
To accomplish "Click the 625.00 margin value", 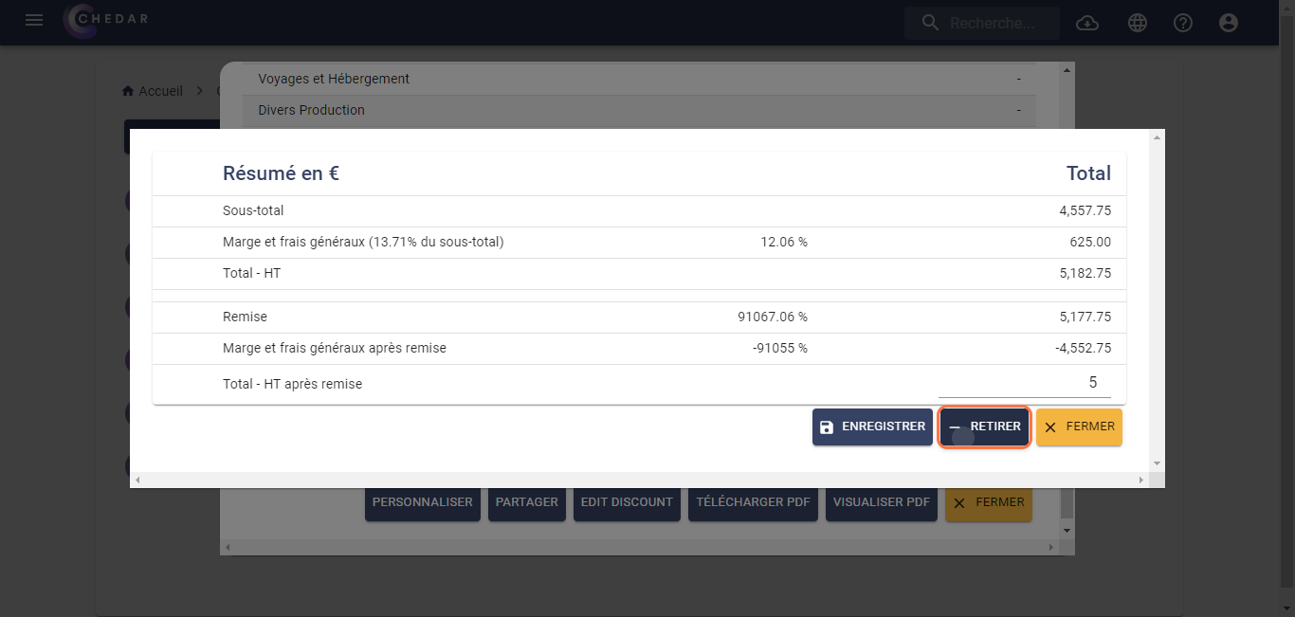I will click(1090, 242).
